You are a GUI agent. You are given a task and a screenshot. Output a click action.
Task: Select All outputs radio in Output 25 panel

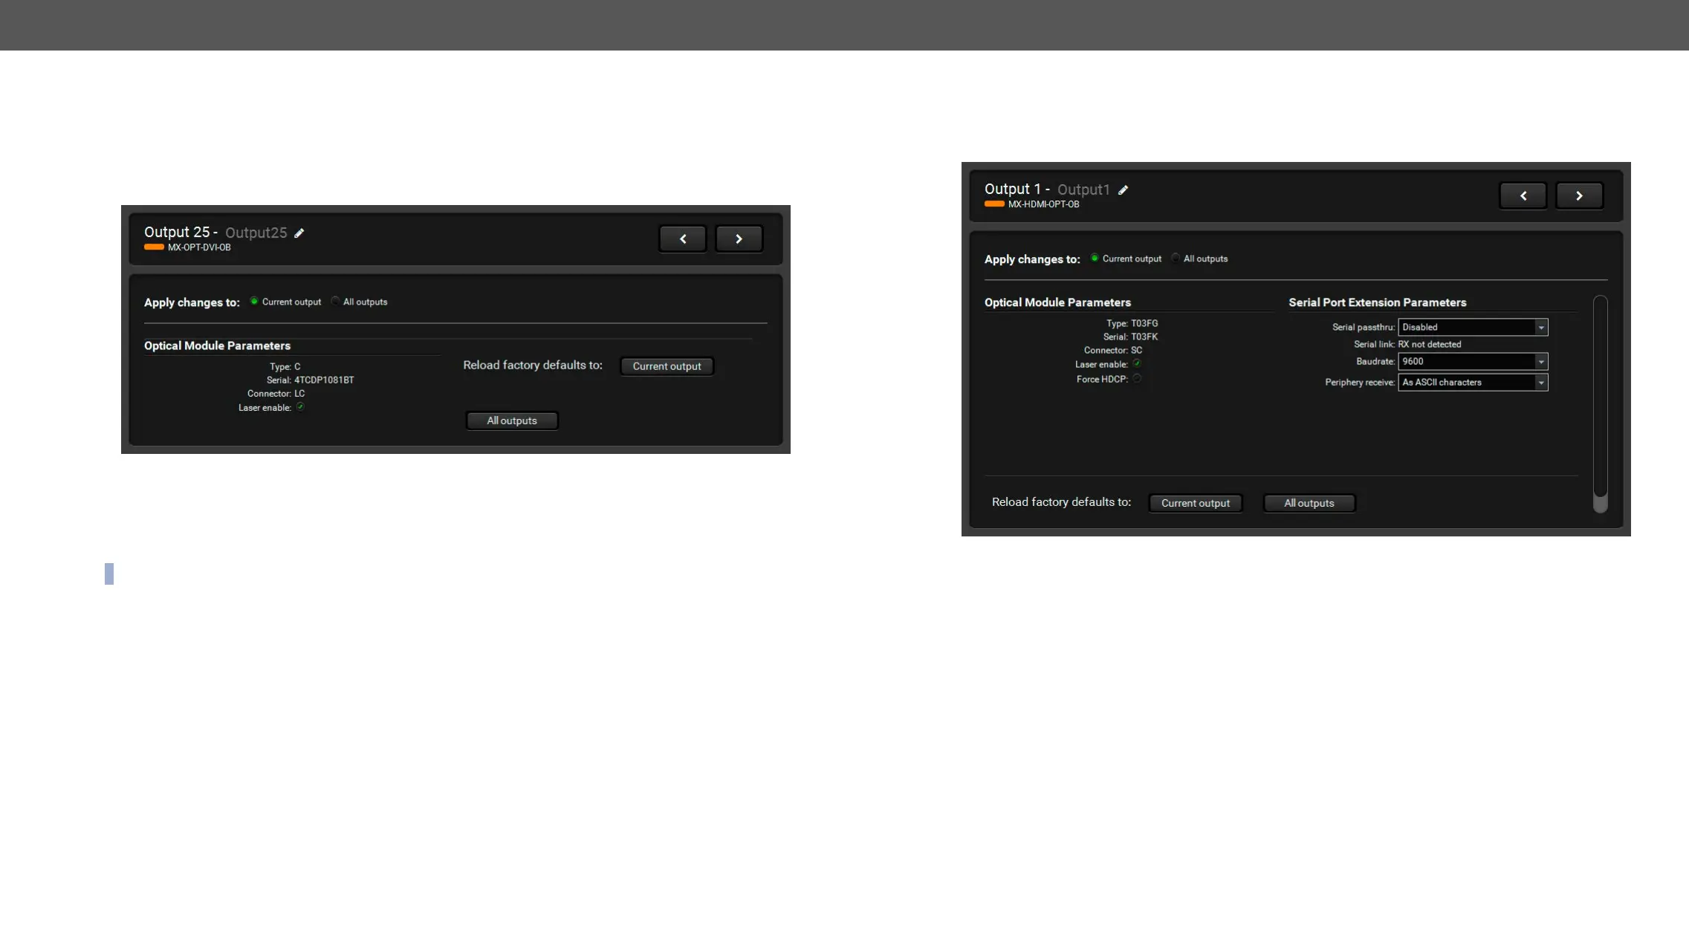point(335,302)
